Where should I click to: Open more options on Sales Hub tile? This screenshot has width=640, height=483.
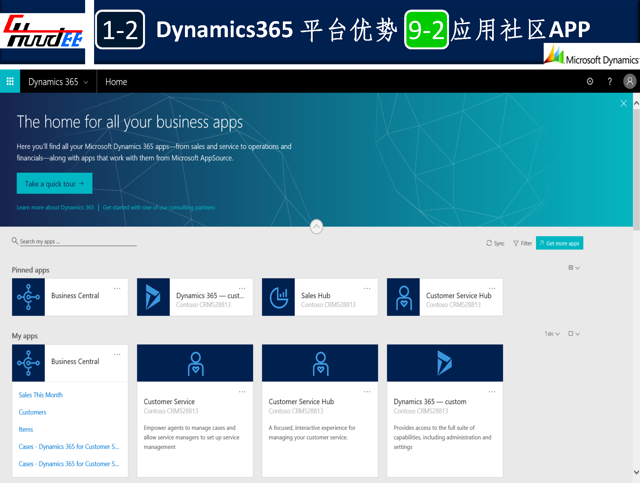click(367, 288)
